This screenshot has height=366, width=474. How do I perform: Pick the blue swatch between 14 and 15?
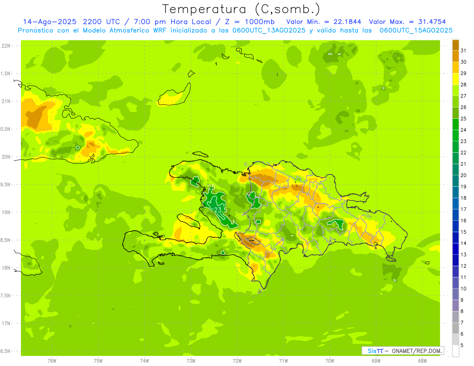456,237
